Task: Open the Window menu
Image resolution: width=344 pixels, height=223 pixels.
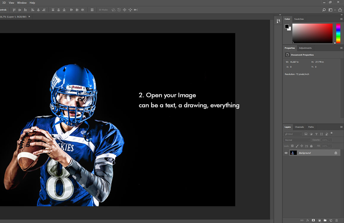Action: tap(22, 3)
